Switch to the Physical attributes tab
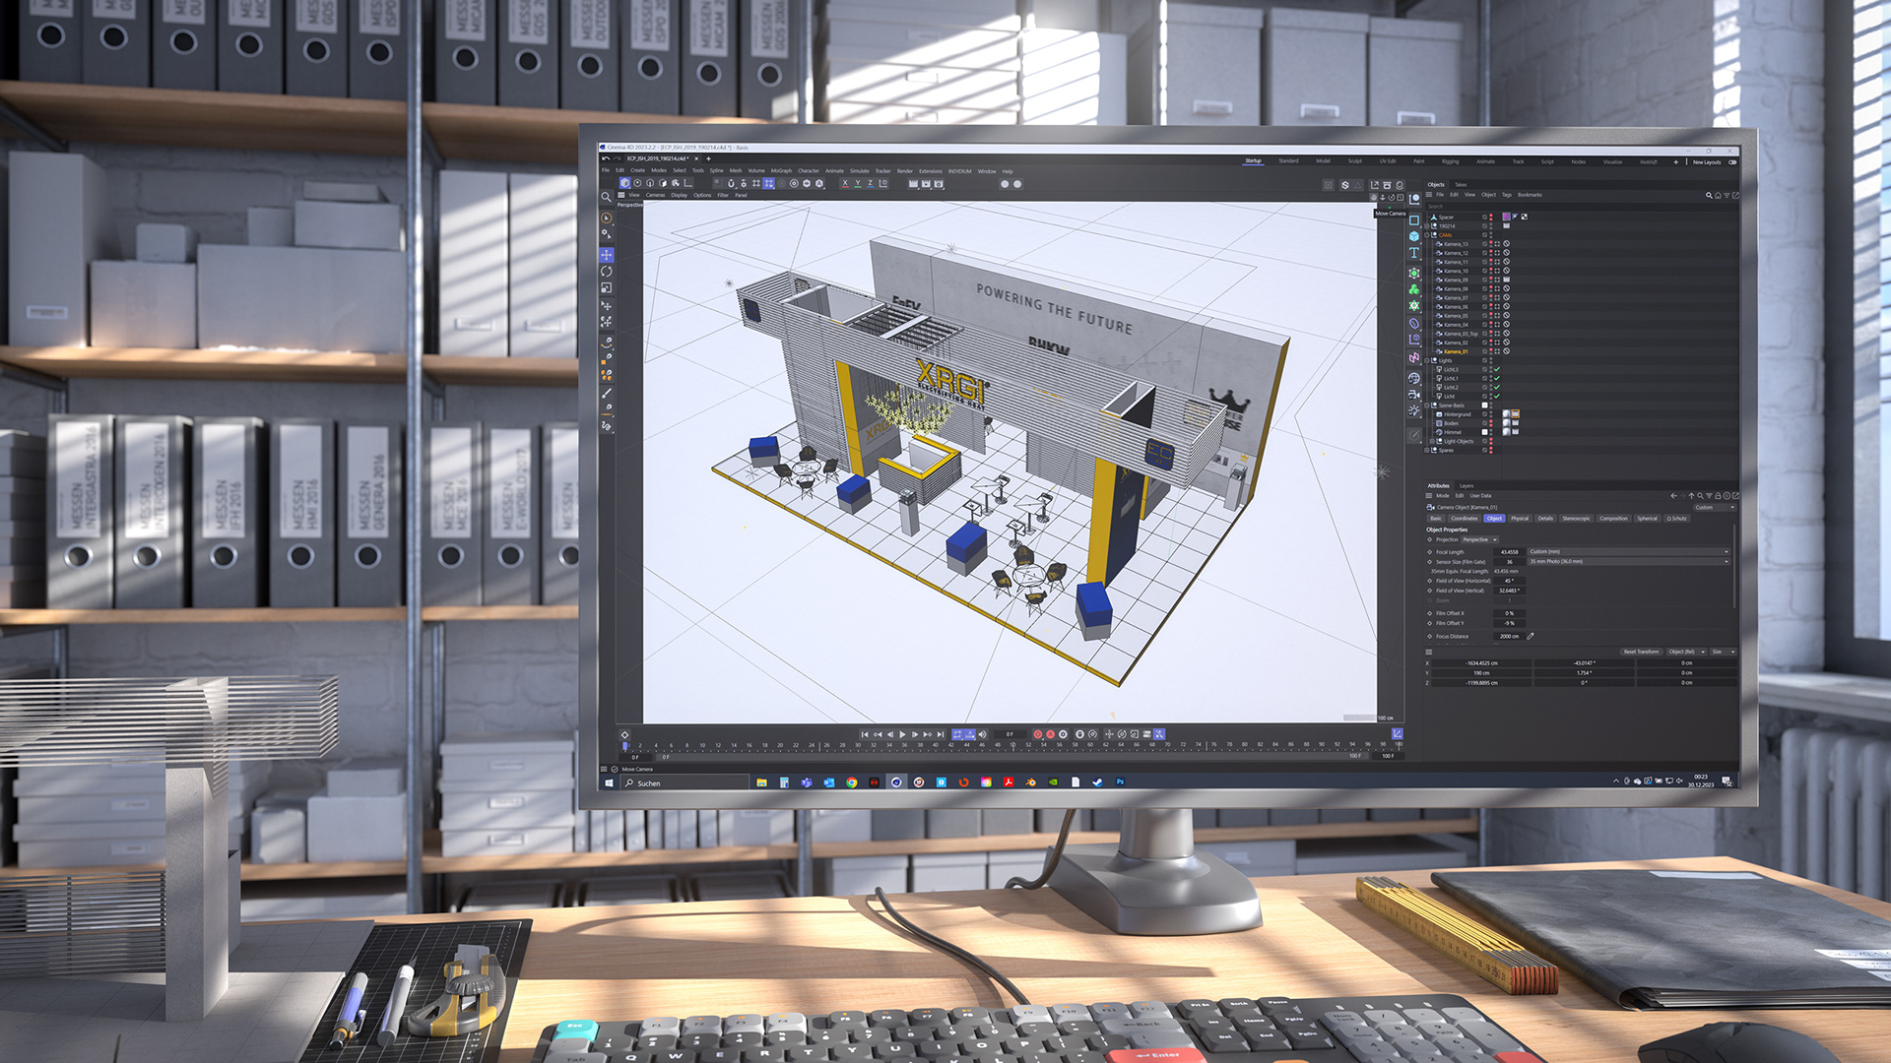This screenshot has height=1063, width=1891. coord(1520,519)
